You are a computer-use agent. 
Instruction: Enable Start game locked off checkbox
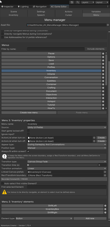[29, 131]
